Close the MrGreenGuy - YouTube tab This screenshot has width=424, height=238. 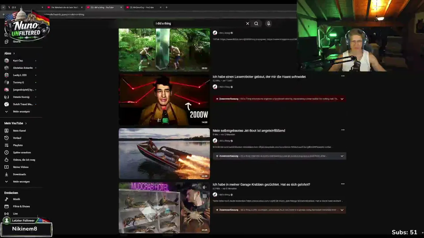[x=161, y=7]
